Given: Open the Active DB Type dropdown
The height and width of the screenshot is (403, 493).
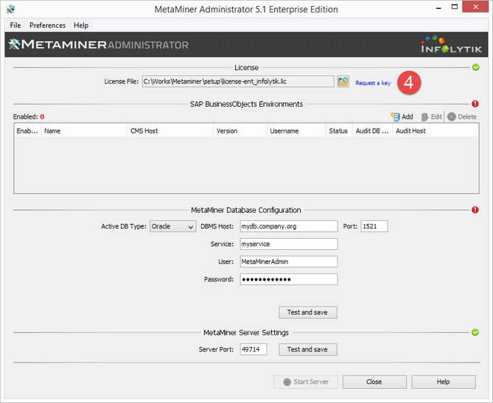Looking at the screenshot, I should tap(173, 226).
